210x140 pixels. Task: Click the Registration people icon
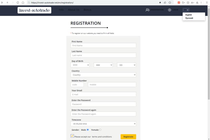click(148, 10)
